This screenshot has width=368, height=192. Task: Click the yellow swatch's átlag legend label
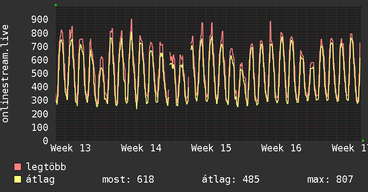(x=40, y=179)
